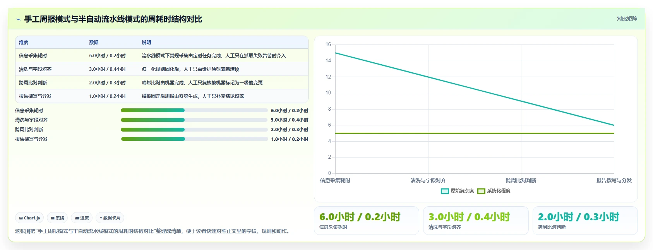Image resolution: width=653 pixels, height=250 pixels.
Task: Select the 跨周比对判断 table row label
Action: (x=33, y=83)
